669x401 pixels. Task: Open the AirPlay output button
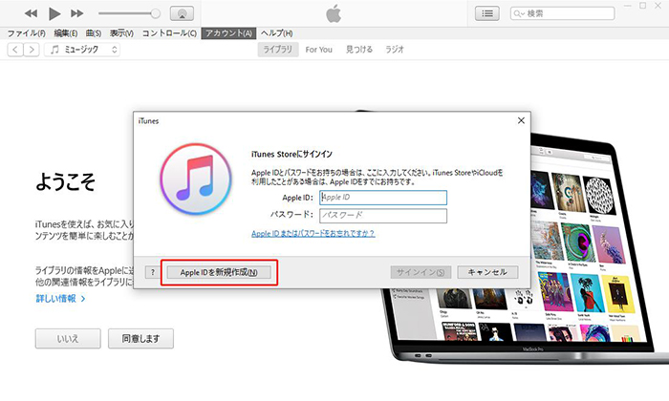point(182,13)
